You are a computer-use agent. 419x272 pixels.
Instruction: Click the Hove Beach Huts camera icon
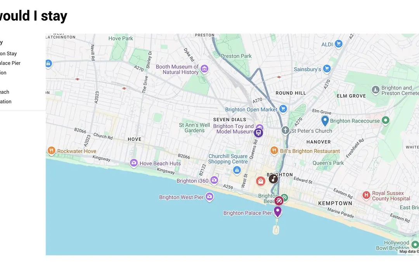pos(133,163)
